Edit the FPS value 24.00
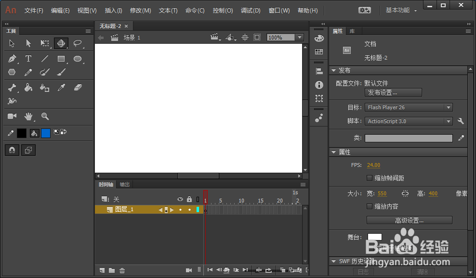The height and width of the screenshot is (278, 476). (373, 165)
